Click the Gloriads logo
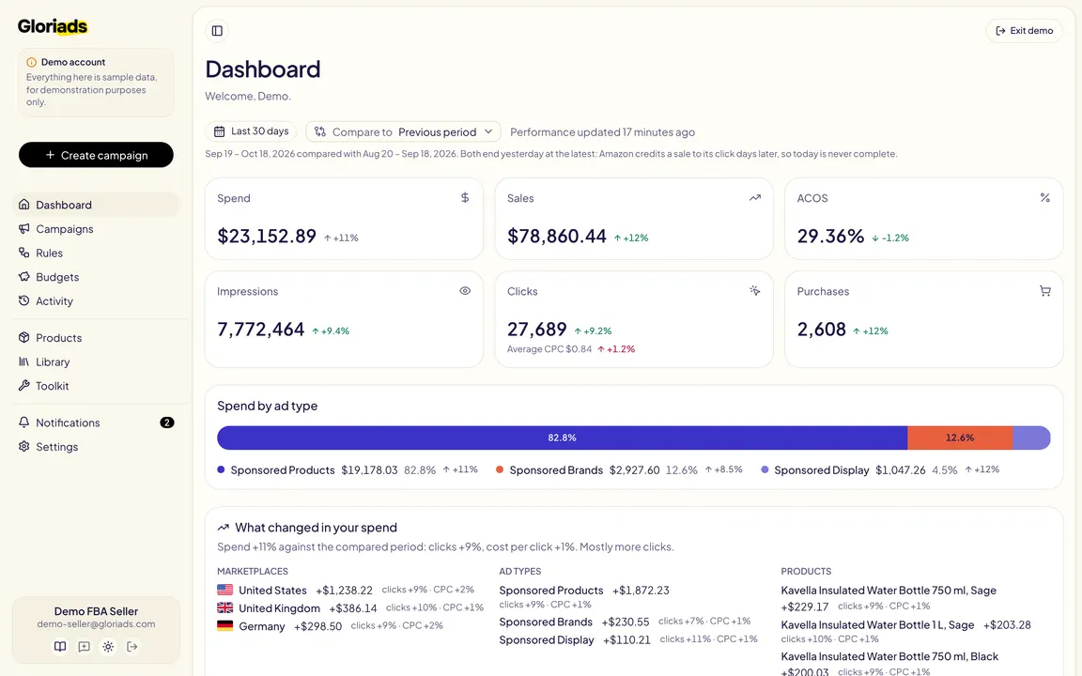1082x676 pixels. pyautogui.click(x=53, y=26)
